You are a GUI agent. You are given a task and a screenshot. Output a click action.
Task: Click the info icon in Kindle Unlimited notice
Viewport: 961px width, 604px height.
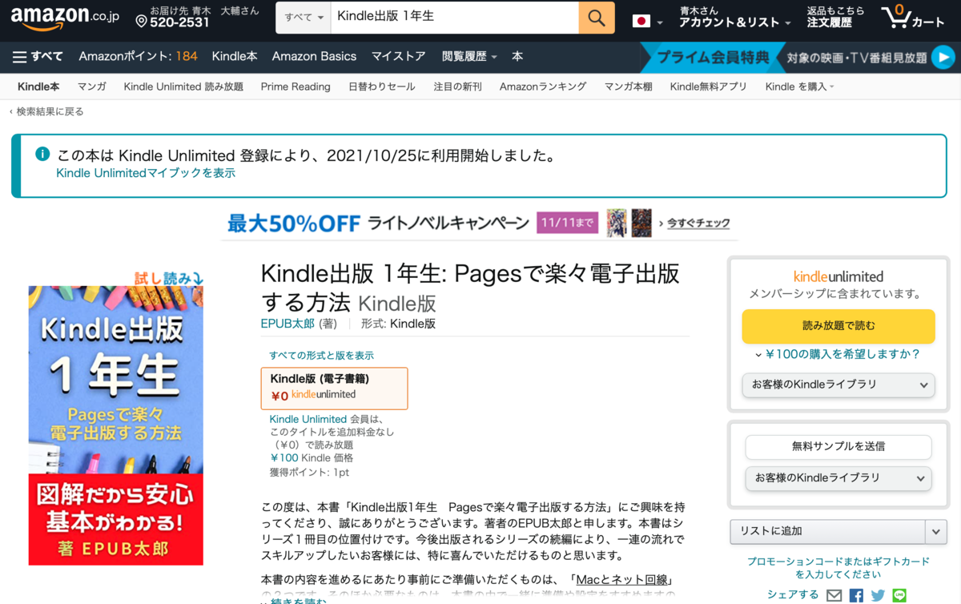(x=42, y=154)
